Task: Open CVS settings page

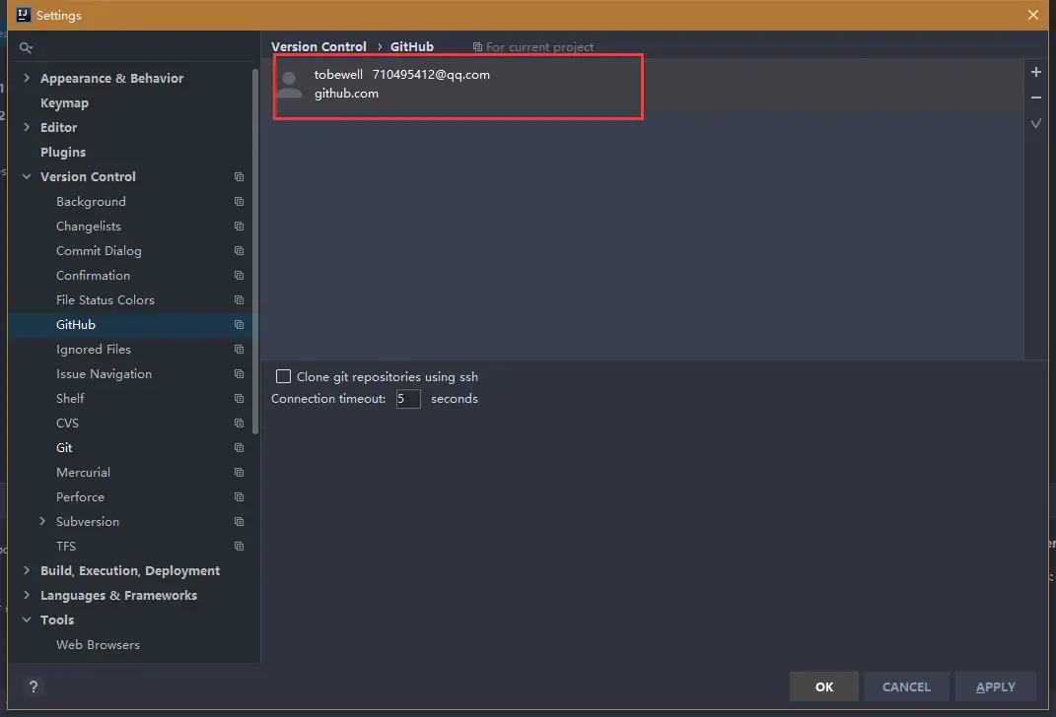Action: click(x=67, y=424)
